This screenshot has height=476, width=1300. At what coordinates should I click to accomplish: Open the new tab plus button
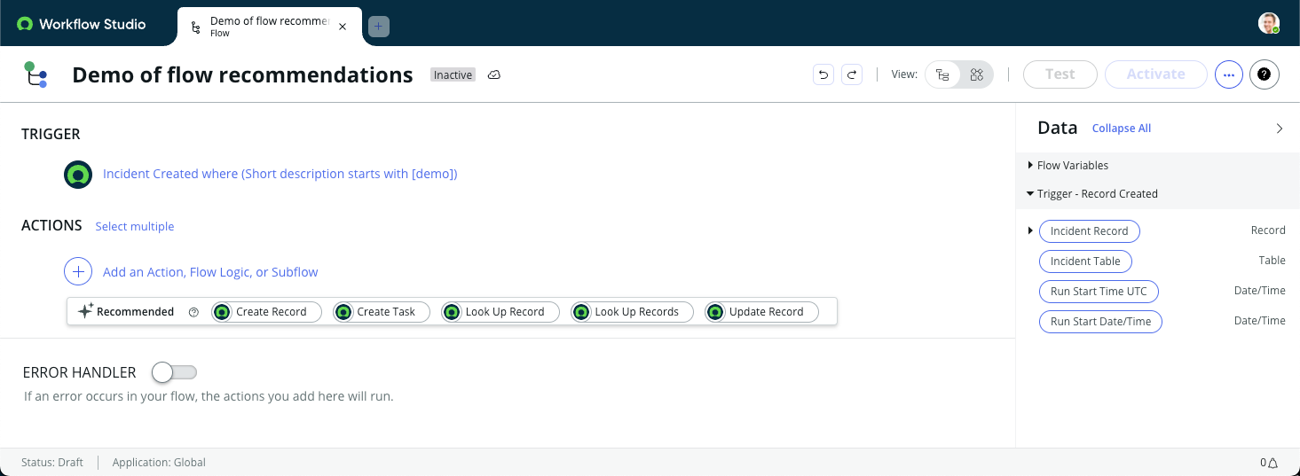coord(378,27)
